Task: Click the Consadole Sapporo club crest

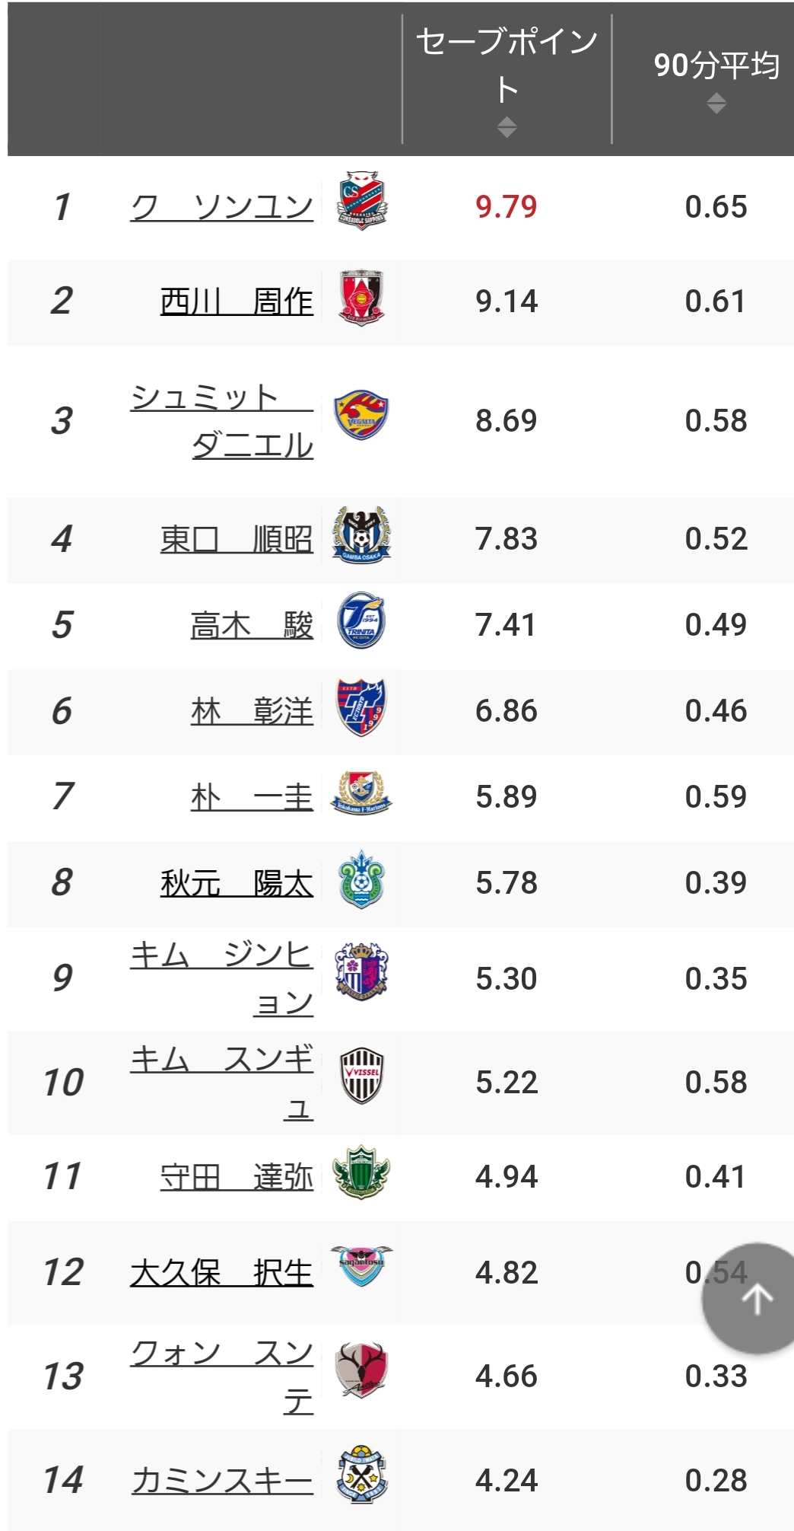Action: (361, 202)
